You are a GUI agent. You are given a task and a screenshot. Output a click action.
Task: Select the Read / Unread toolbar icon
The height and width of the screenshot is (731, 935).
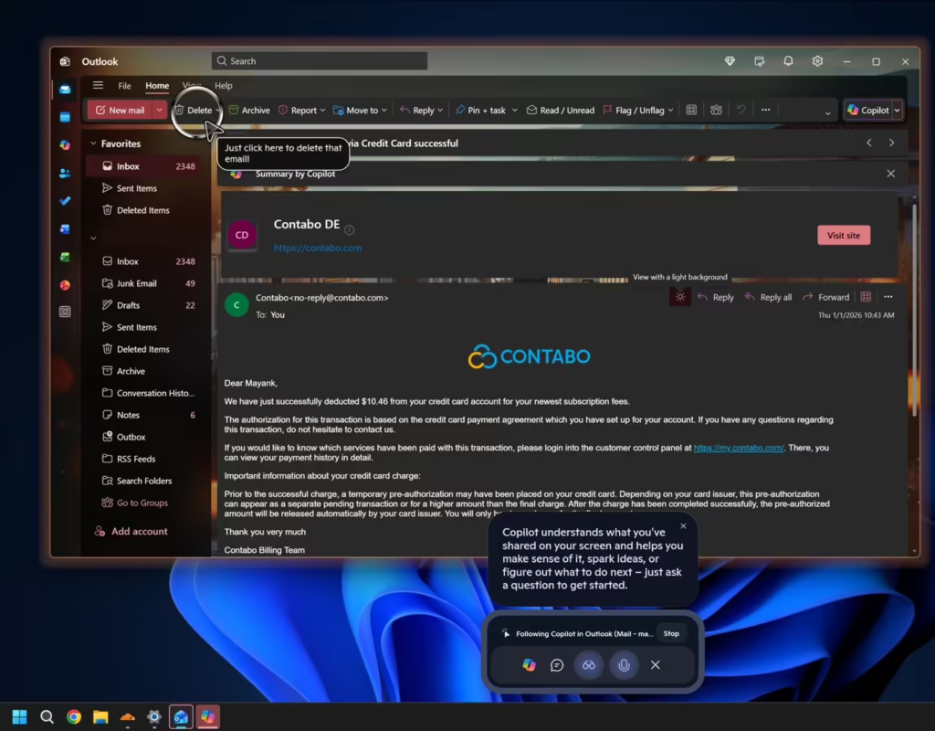[x=561, y=110]
